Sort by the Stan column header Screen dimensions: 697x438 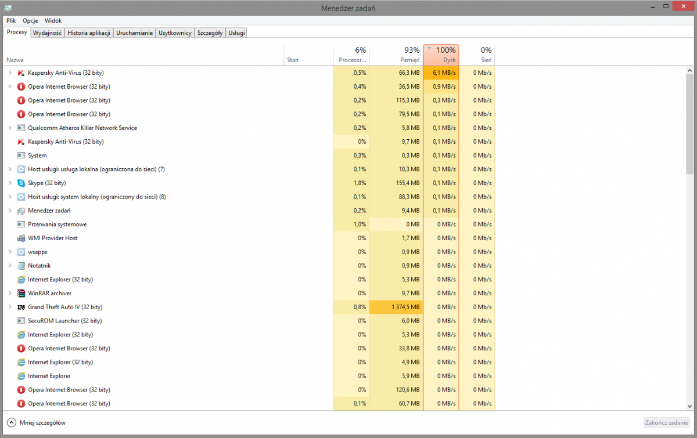point(309,55)
